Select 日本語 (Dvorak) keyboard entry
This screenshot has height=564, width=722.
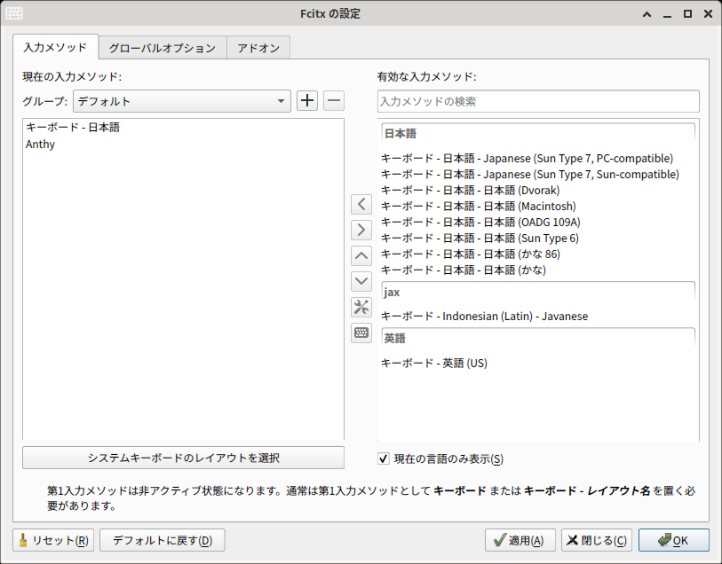(x=538, y=191)
